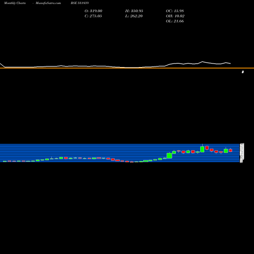Click the "OL: 21.66" value
Screen dimensions: 254x254
[175, 21]
